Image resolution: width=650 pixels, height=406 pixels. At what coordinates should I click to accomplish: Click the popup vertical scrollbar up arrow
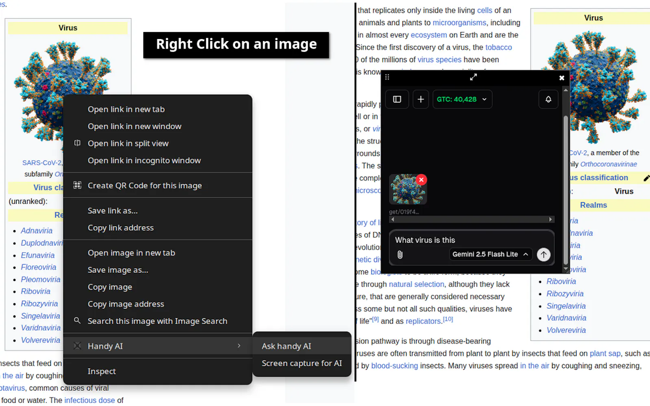pyautogui.click(x=565, y=89)
